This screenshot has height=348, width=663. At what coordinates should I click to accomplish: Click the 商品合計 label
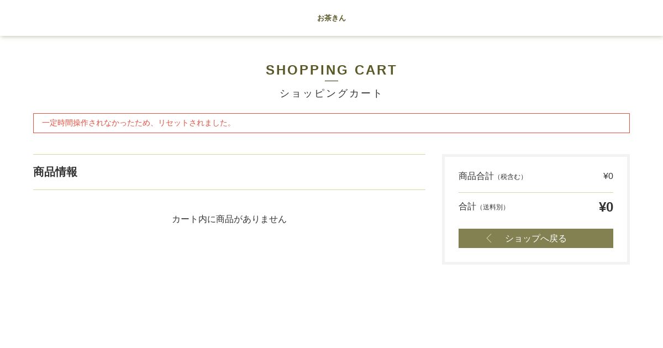click(x=476, y=176)
